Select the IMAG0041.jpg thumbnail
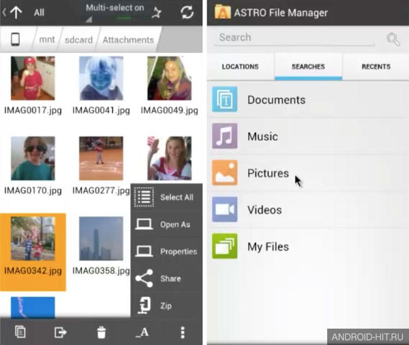The image size is (409, 345). click(101, 78)
